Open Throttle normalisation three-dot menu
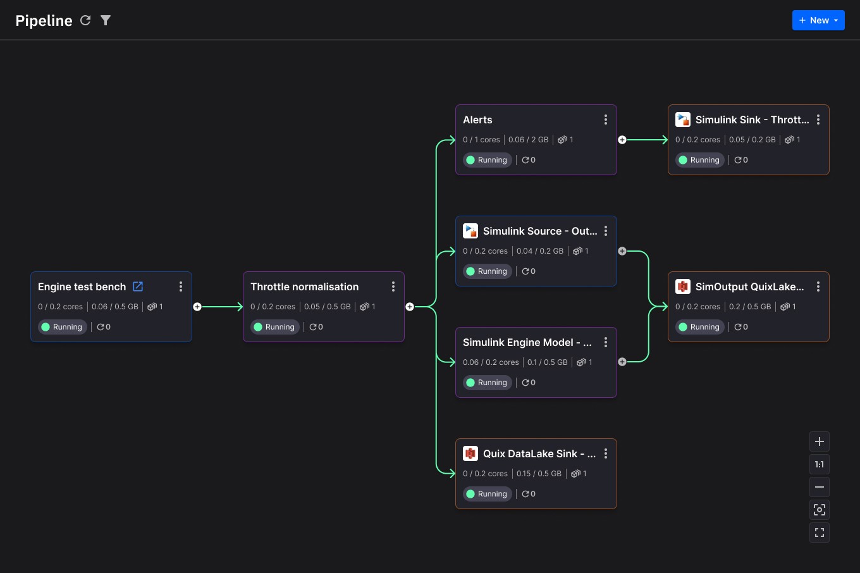Image resolution: width=860 pixels, height=573 pixels. pos(393,286)
